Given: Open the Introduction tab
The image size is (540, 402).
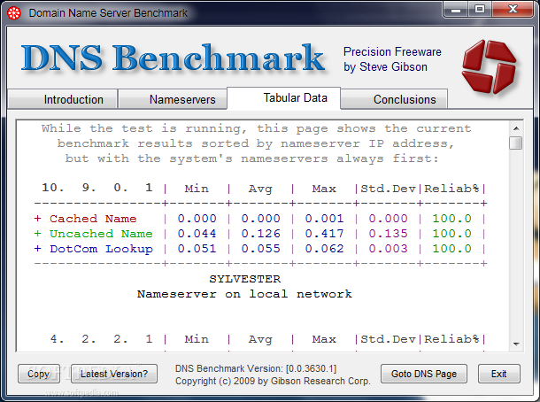Looking at the screenshot, I should pyautogui.click(x=62, y=99).
